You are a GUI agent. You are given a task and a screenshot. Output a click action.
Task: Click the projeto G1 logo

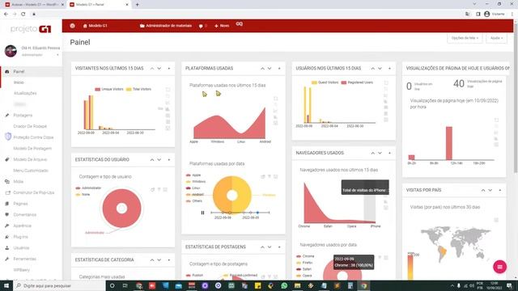point(31,29)
